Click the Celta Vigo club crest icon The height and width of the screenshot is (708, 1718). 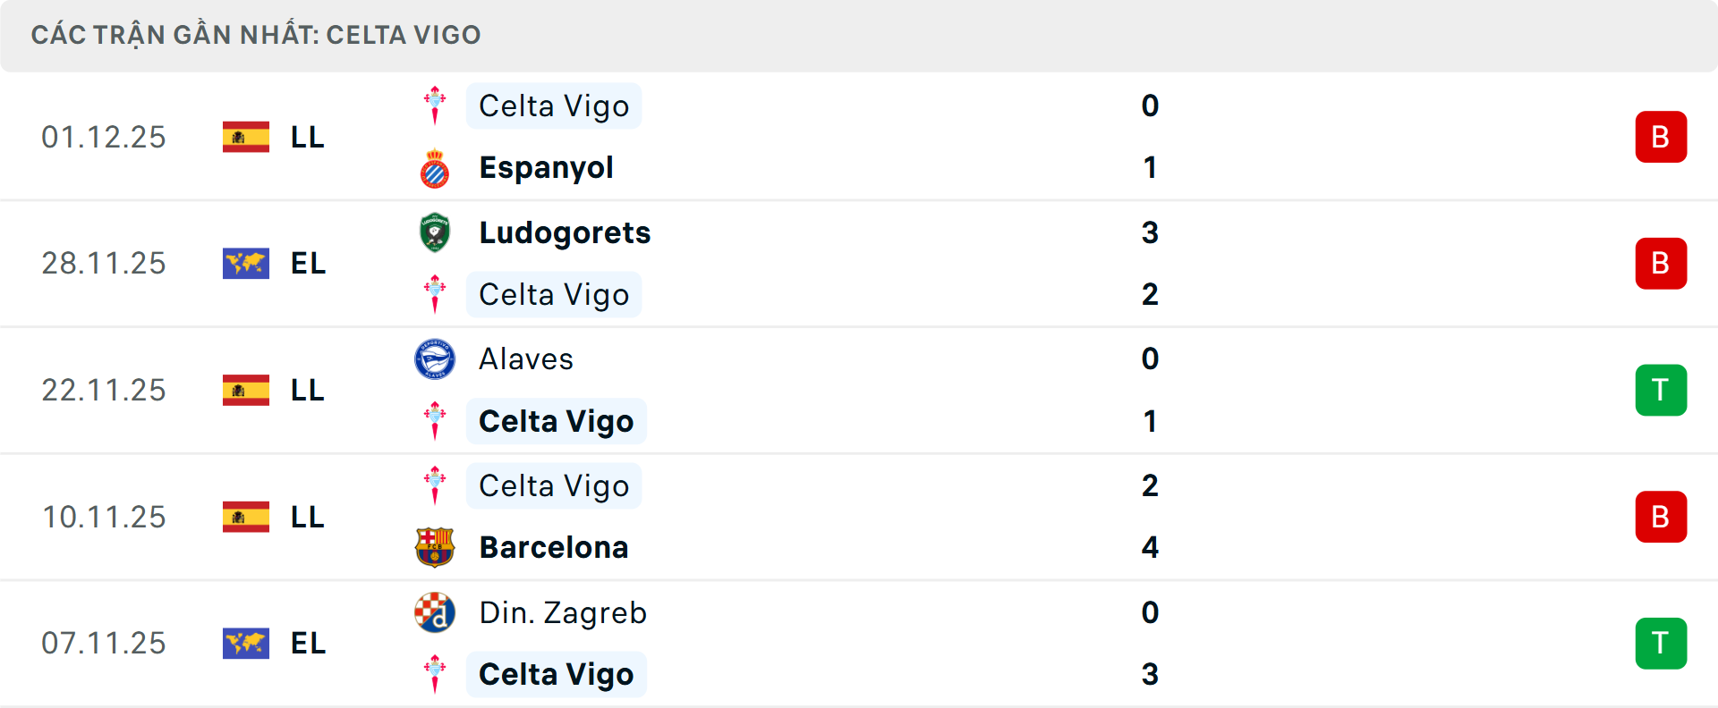[436, 105]
